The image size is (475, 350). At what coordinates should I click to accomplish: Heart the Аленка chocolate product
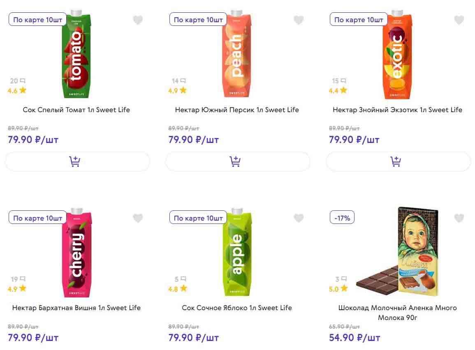(x=459, y=218)
